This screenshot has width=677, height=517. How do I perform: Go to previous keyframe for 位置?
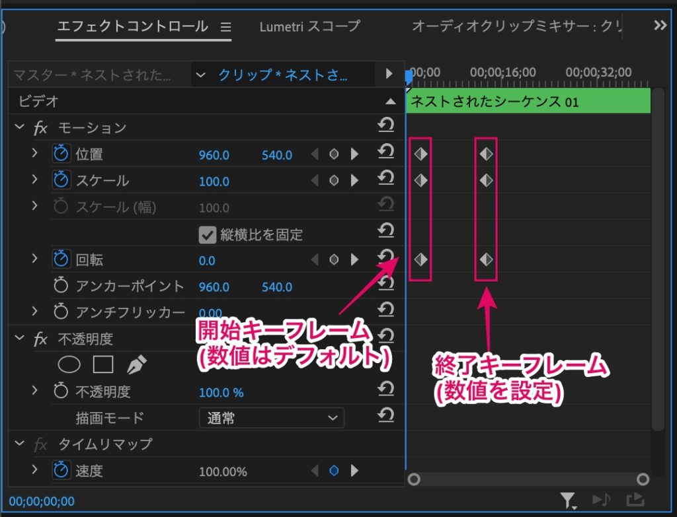(x=315, y=154)
